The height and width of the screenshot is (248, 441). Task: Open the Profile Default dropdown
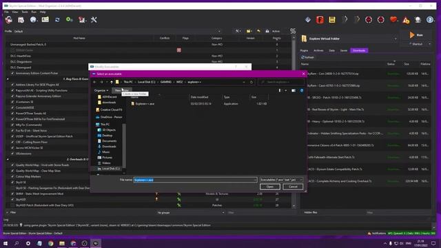(117, 31)
